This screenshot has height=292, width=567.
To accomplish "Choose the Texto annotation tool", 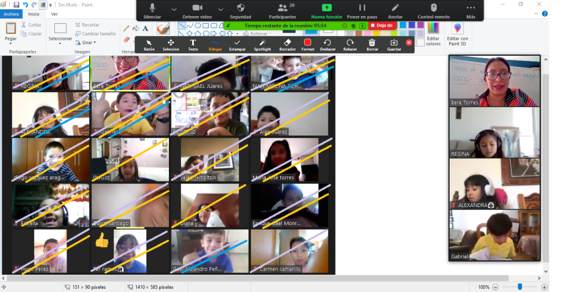I will tap(193, 44).
